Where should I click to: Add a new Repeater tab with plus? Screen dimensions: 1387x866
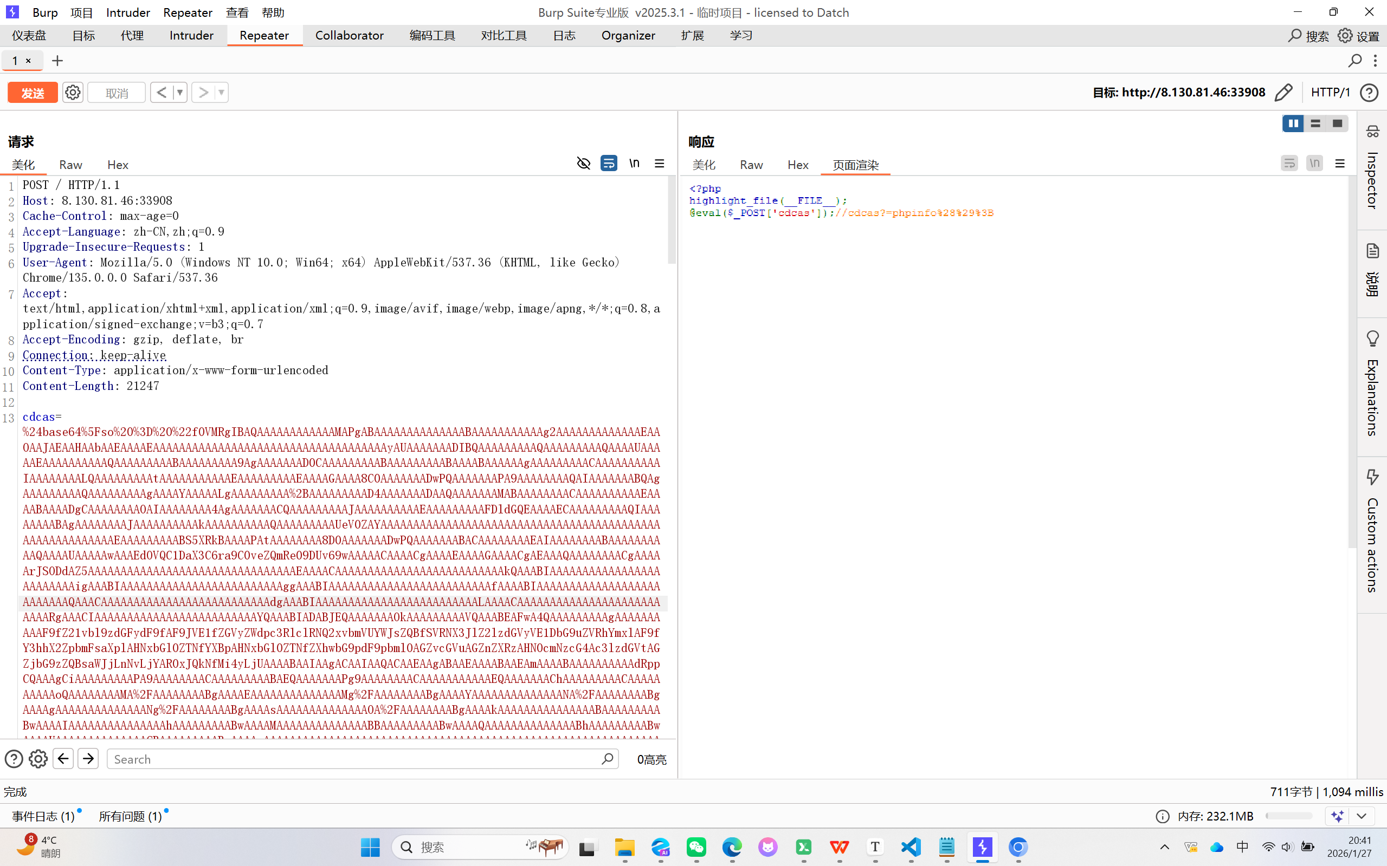pos(57,61)
